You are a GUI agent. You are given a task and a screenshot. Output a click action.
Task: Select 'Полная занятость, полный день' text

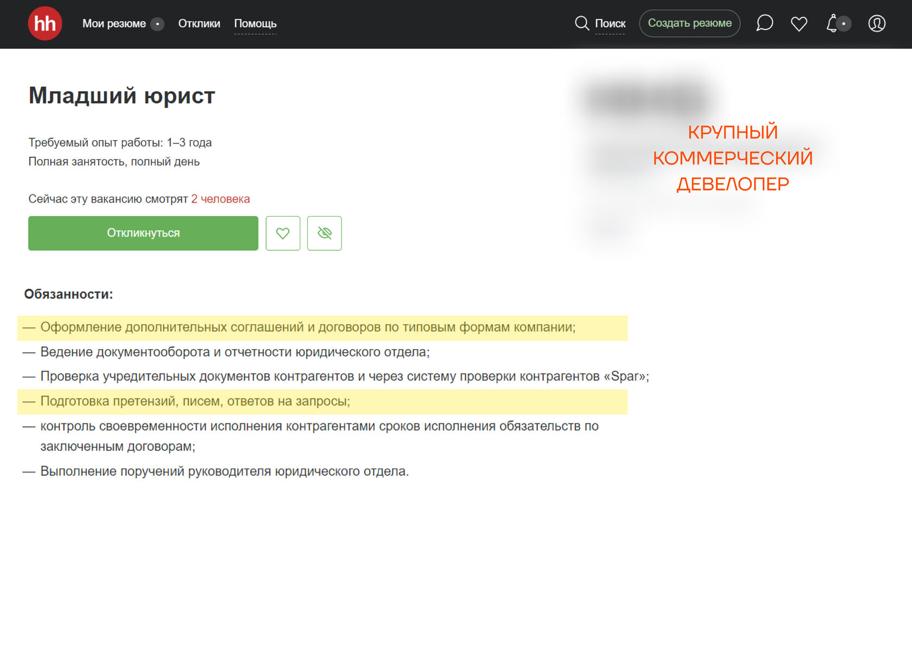click(114, 161)
